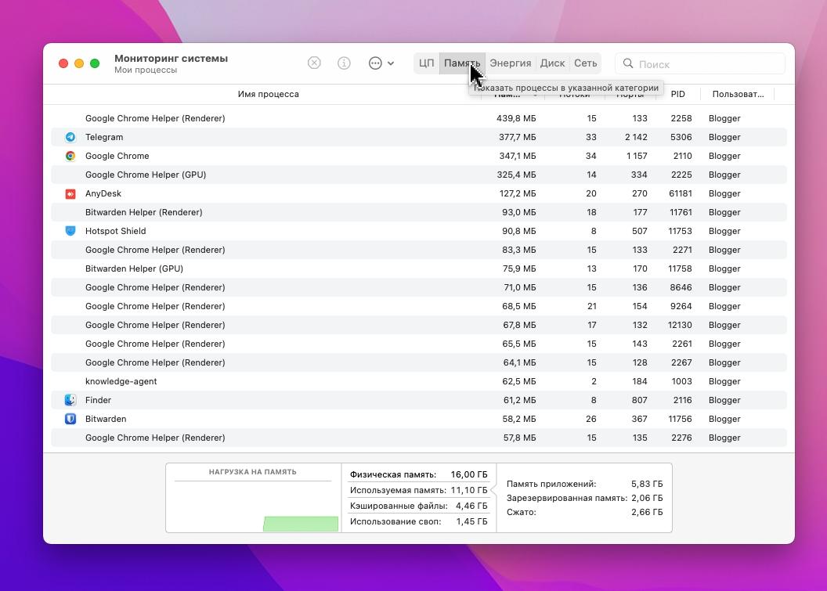Image resolution: width=827 pixels, height=591 pixels.
Task: Switch to the ЦП tab
Action: pos(426,63)
